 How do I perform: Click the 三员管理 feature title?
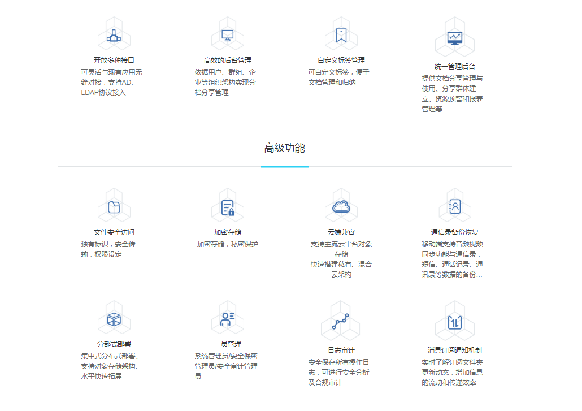[x=228, y=344]
